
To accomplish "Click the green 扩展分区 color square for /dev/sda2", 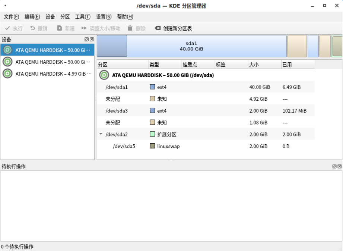I will (152, 134).
